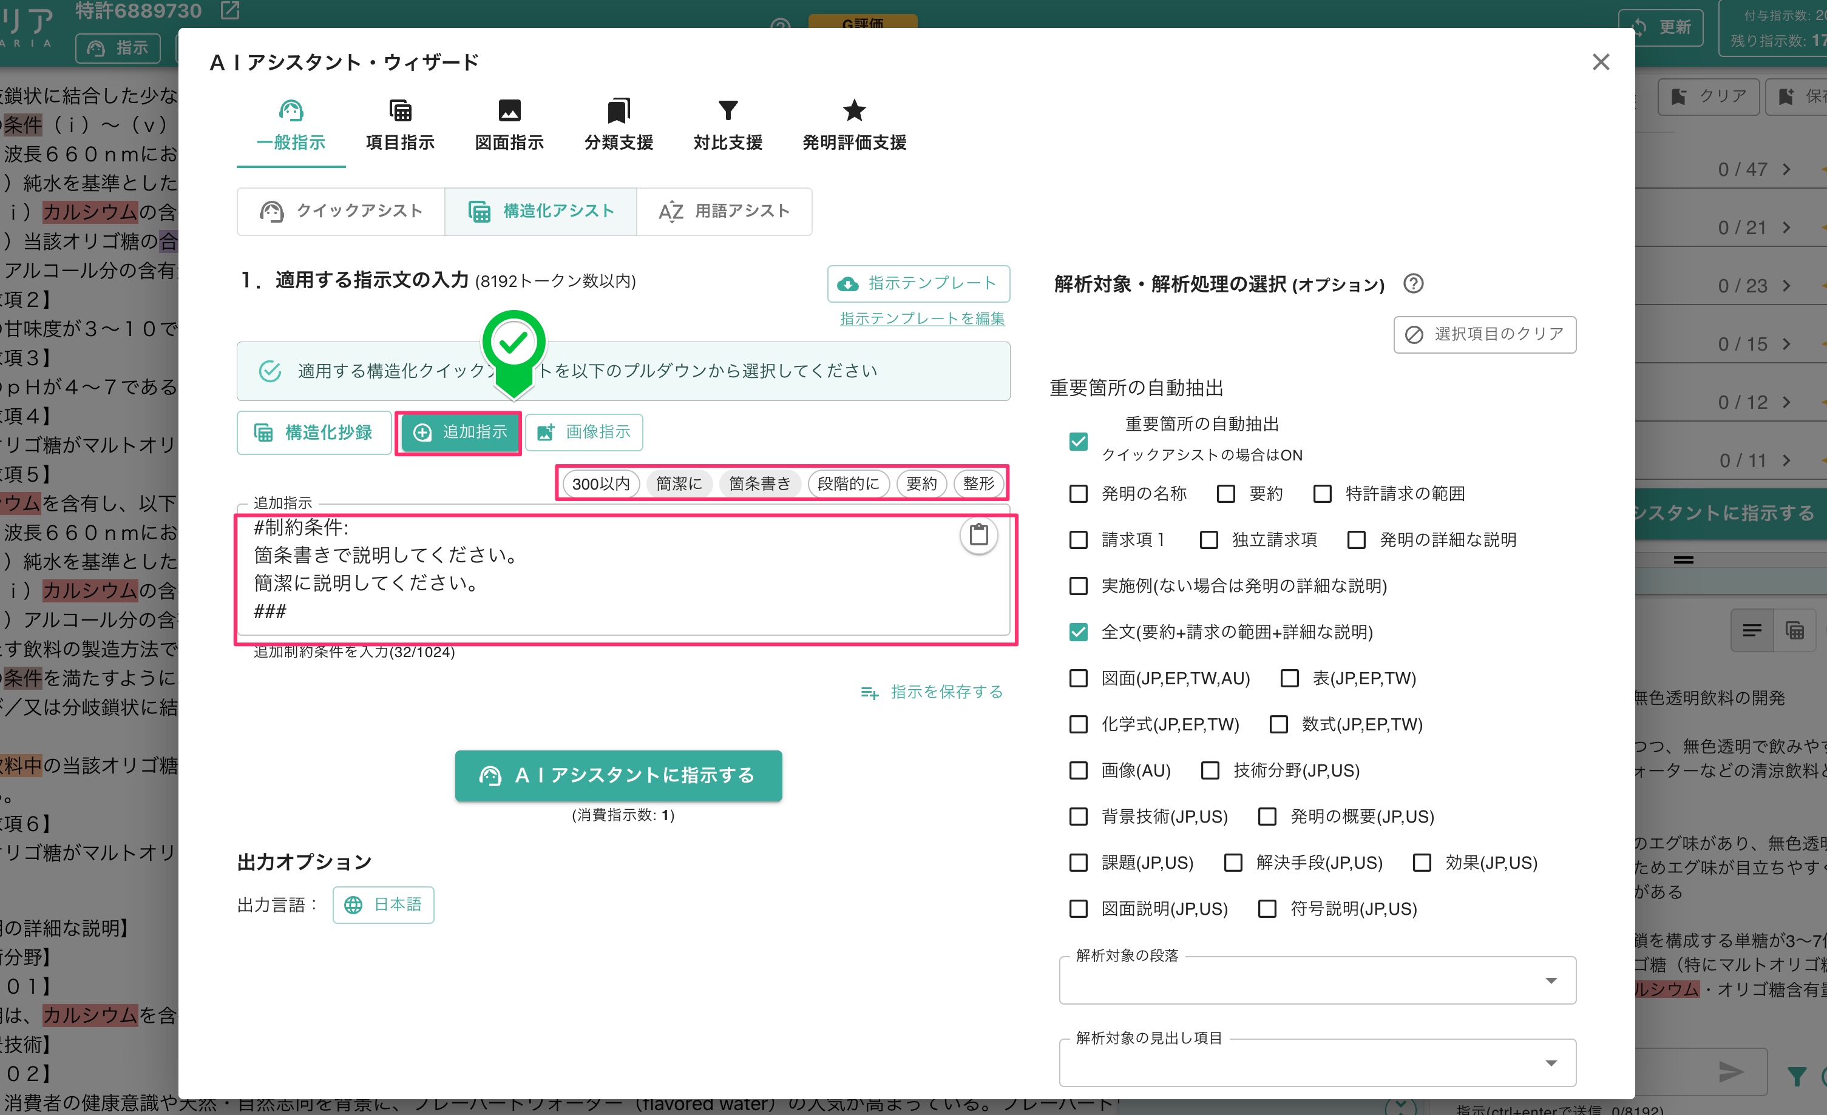
Task: Open the 項目指示 tab
Action: click(x=401, y=126)
